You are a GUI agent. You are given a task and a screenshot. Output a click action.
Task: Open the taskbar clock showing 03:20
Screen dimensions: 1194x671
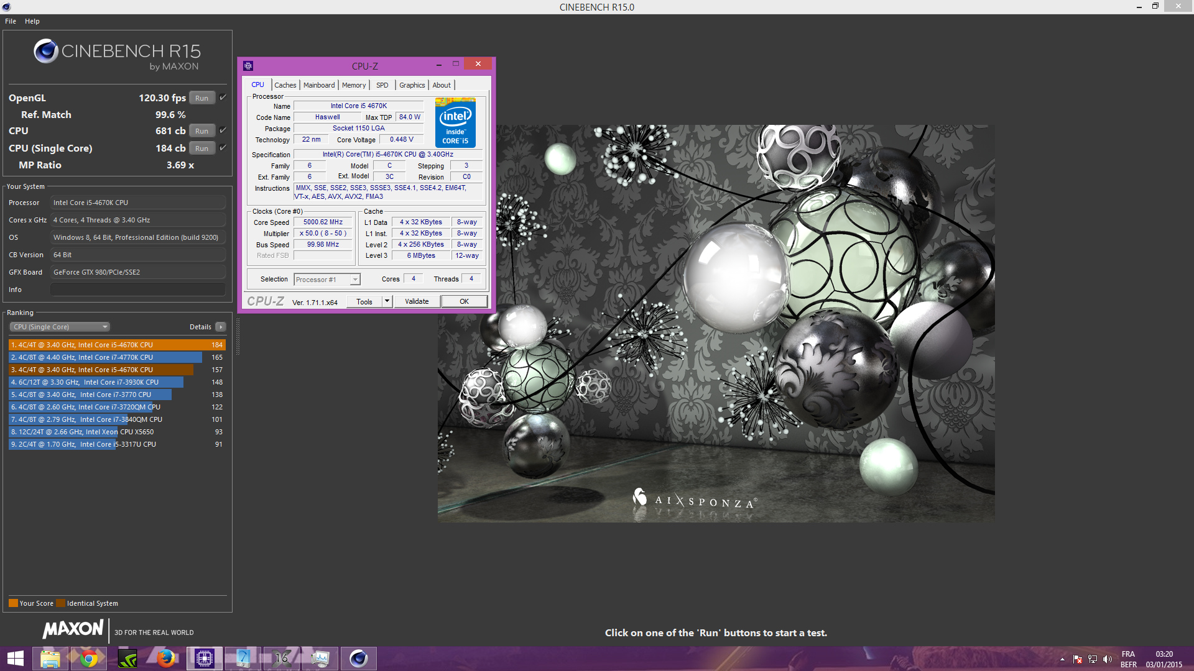pos(1164,659)
